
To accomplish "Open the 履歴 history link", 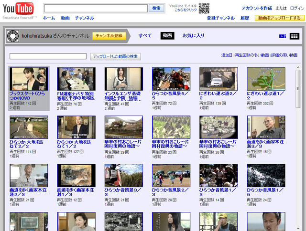I will (245, 18).
